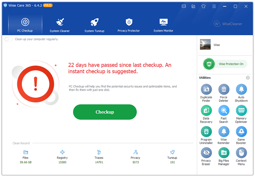Toggle clean up computer regularly switch
The height and width of the screenshot is (177, 255).
(x=9, y=39)
